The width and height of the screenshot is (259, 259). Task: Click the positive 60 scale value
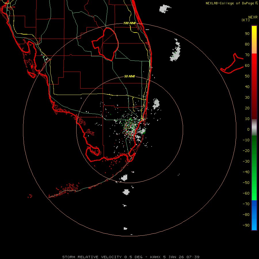point(247,66)
